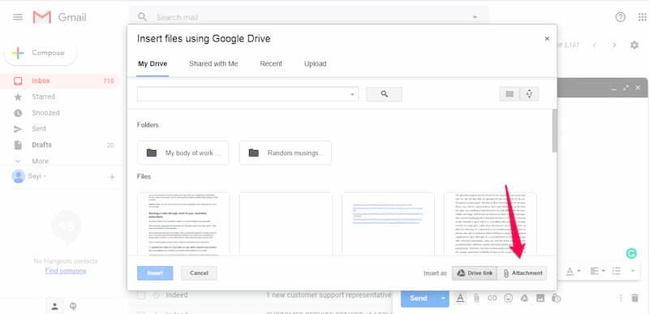Viewport: 649px width, 314px height.
Task: Open the main hamburger menu
Action: pyautogui.click(x=18, y=17)
